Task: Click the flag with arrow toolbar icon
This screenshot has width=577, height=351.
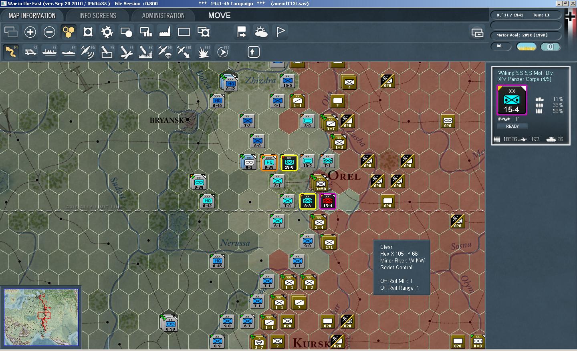Action: 242,32
